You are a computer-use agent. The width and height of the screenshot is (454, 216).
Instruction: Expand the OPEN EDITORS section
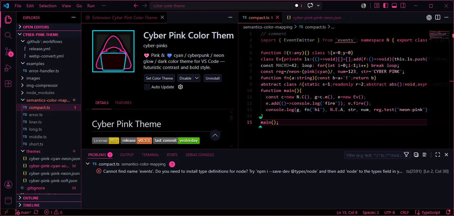point(49,27)
